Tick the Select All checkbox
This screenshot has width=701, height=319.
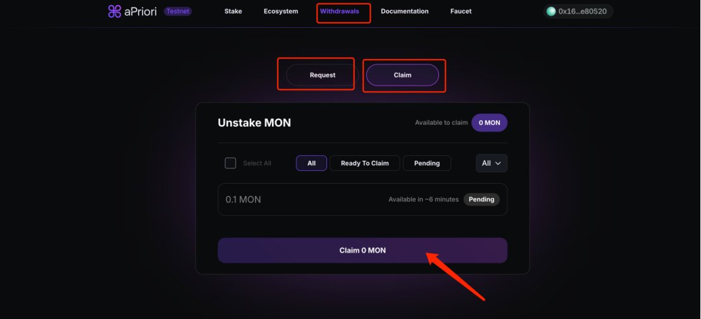coord(230,163)
